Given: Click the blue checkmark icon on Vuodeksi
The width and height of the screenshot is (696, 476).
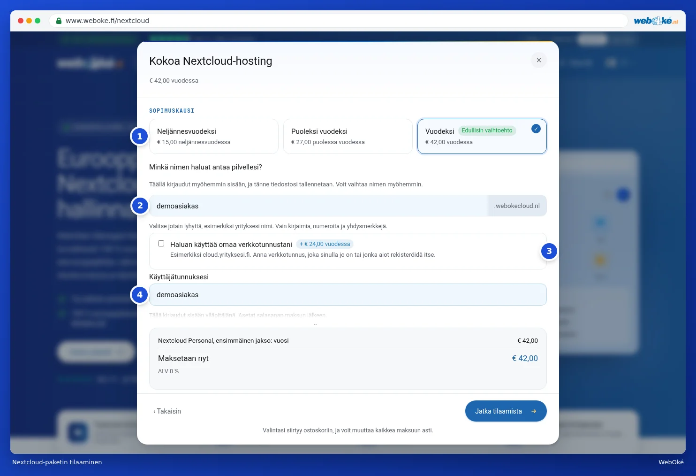Looking at the screenshot, I should [536, 129].
